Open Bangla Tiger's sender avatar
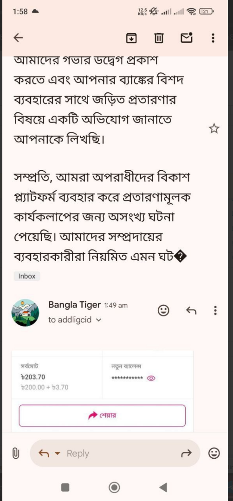233x501 pixels. pos(25,313)
